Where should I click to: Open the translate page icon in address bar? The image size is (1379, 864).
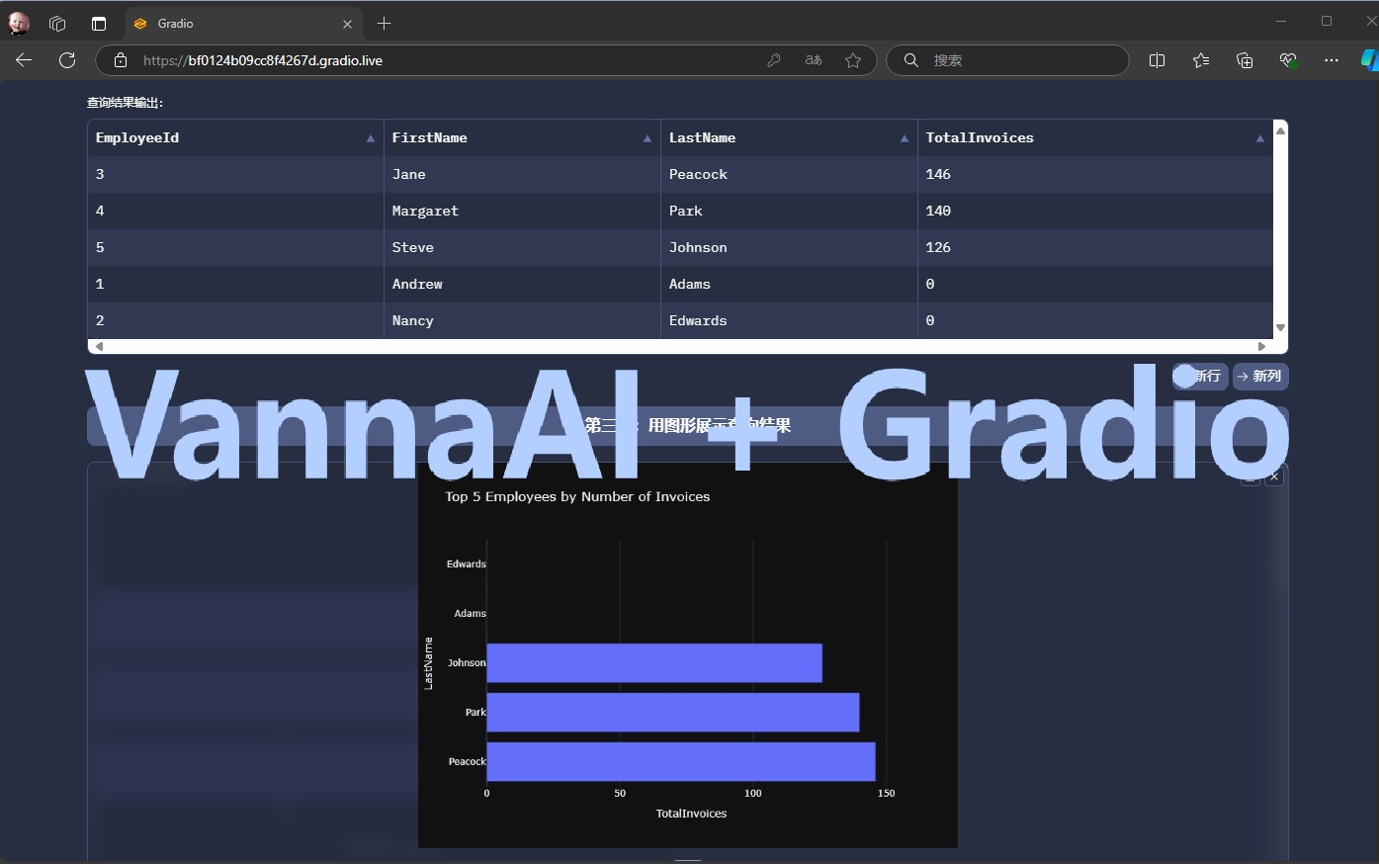click(x=814, y=60)
